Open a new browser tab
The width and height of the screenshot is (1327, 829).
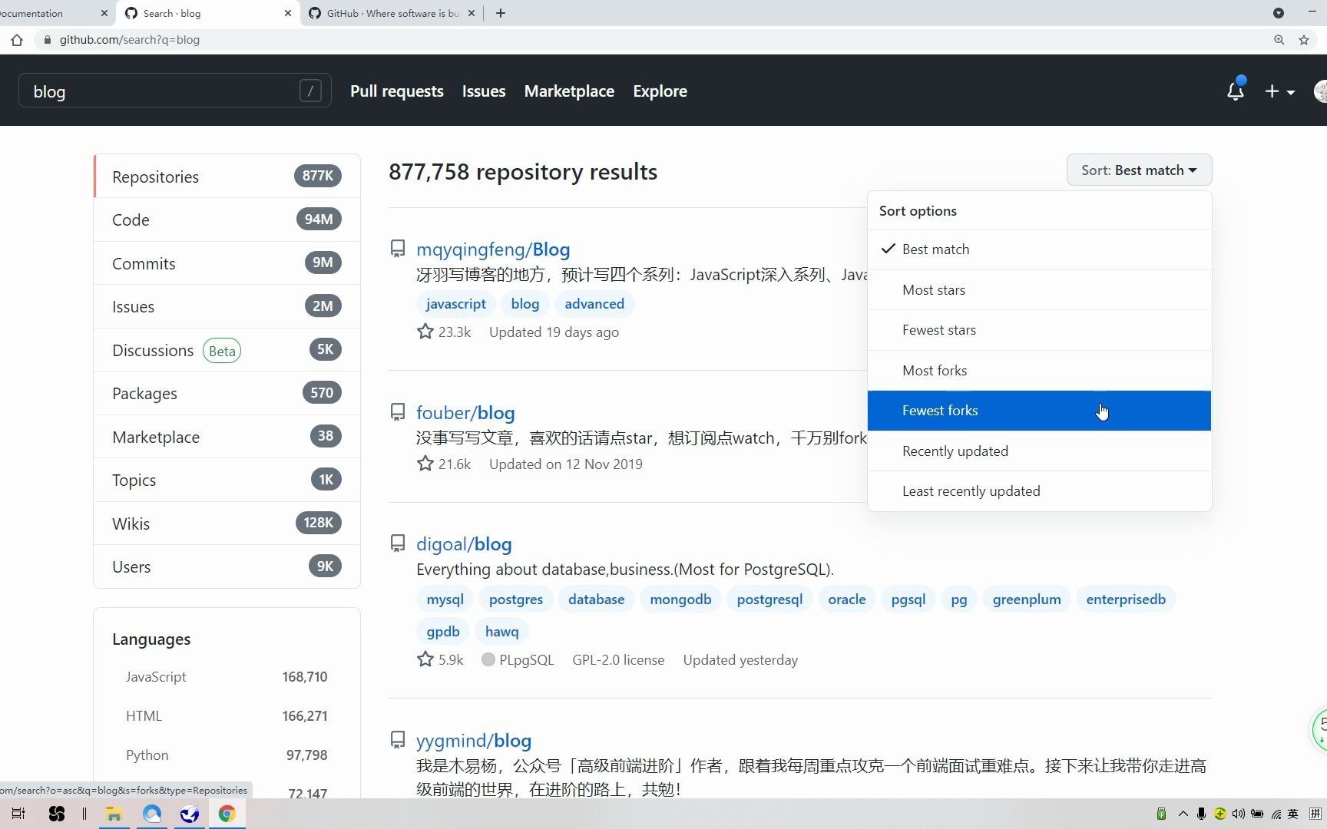click(501, 13)
